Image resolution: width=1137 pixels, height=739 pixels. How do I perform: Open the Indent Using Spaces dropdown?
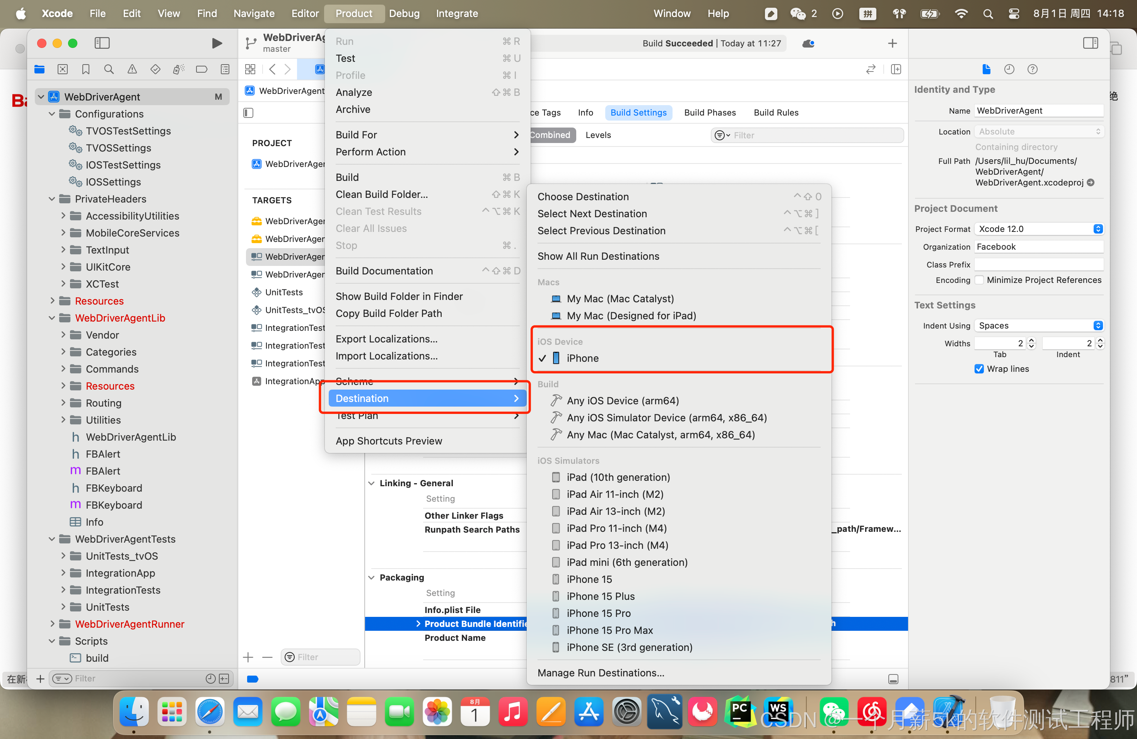pyautogui.click(x=1039, y=325)
